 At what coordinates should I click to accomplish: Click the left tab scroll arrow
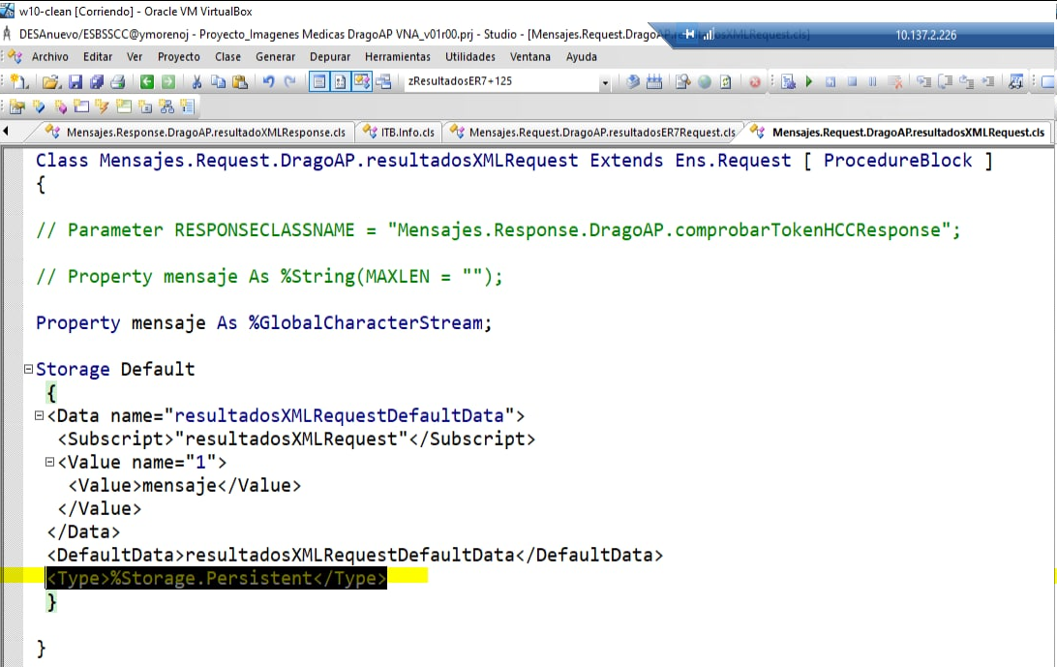pos(7,132)
